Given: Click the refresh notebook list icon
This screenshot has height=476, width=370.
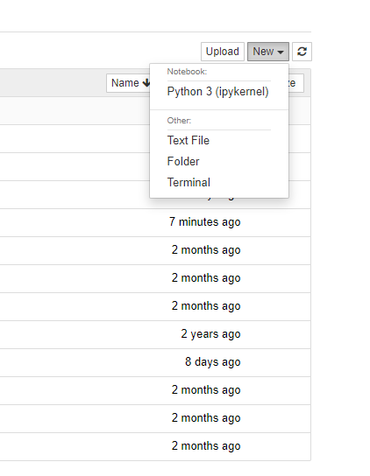Looking at the screenshot, I should coord(302,52).
